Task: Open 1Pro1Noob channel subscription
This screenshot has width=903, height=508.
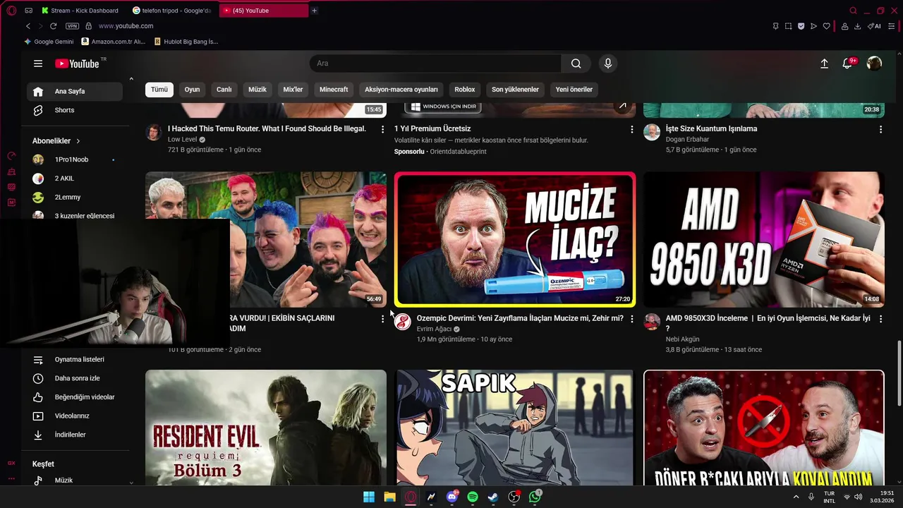Action: pos(74,159)
